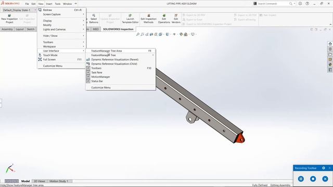
Task: Click Zoom to Fit magnifier icon
Action: tap(138, 34)
